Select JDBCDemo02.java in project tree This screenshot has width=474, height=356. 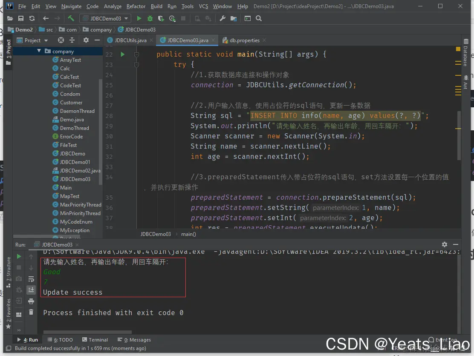80,171
